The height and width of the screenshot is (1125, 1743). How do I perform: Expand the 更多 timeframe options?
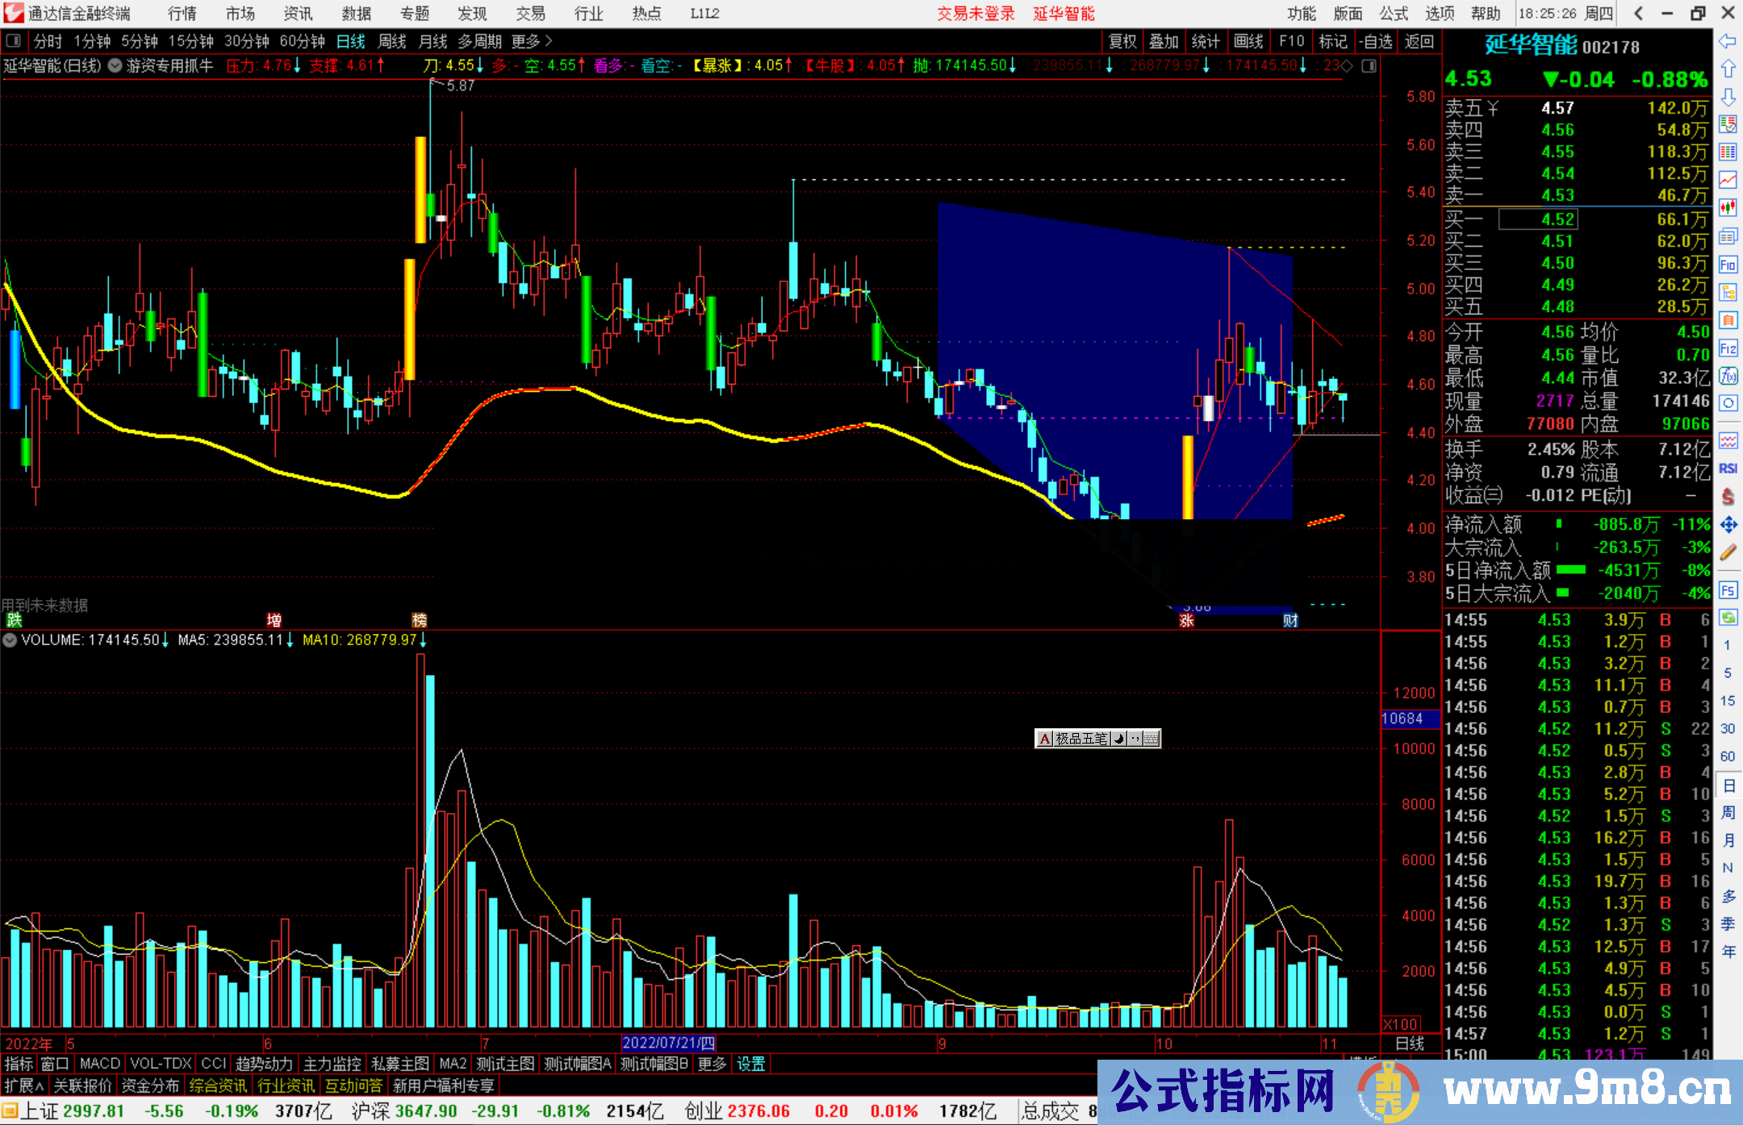531,41
